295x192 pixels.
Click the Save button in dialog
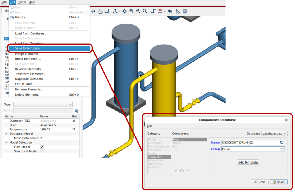pyautogui.click(x=279, y=182)
